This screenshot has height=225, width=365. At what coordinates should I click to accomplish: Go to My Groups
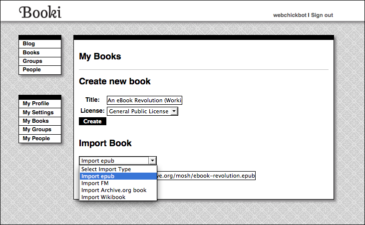37,129
